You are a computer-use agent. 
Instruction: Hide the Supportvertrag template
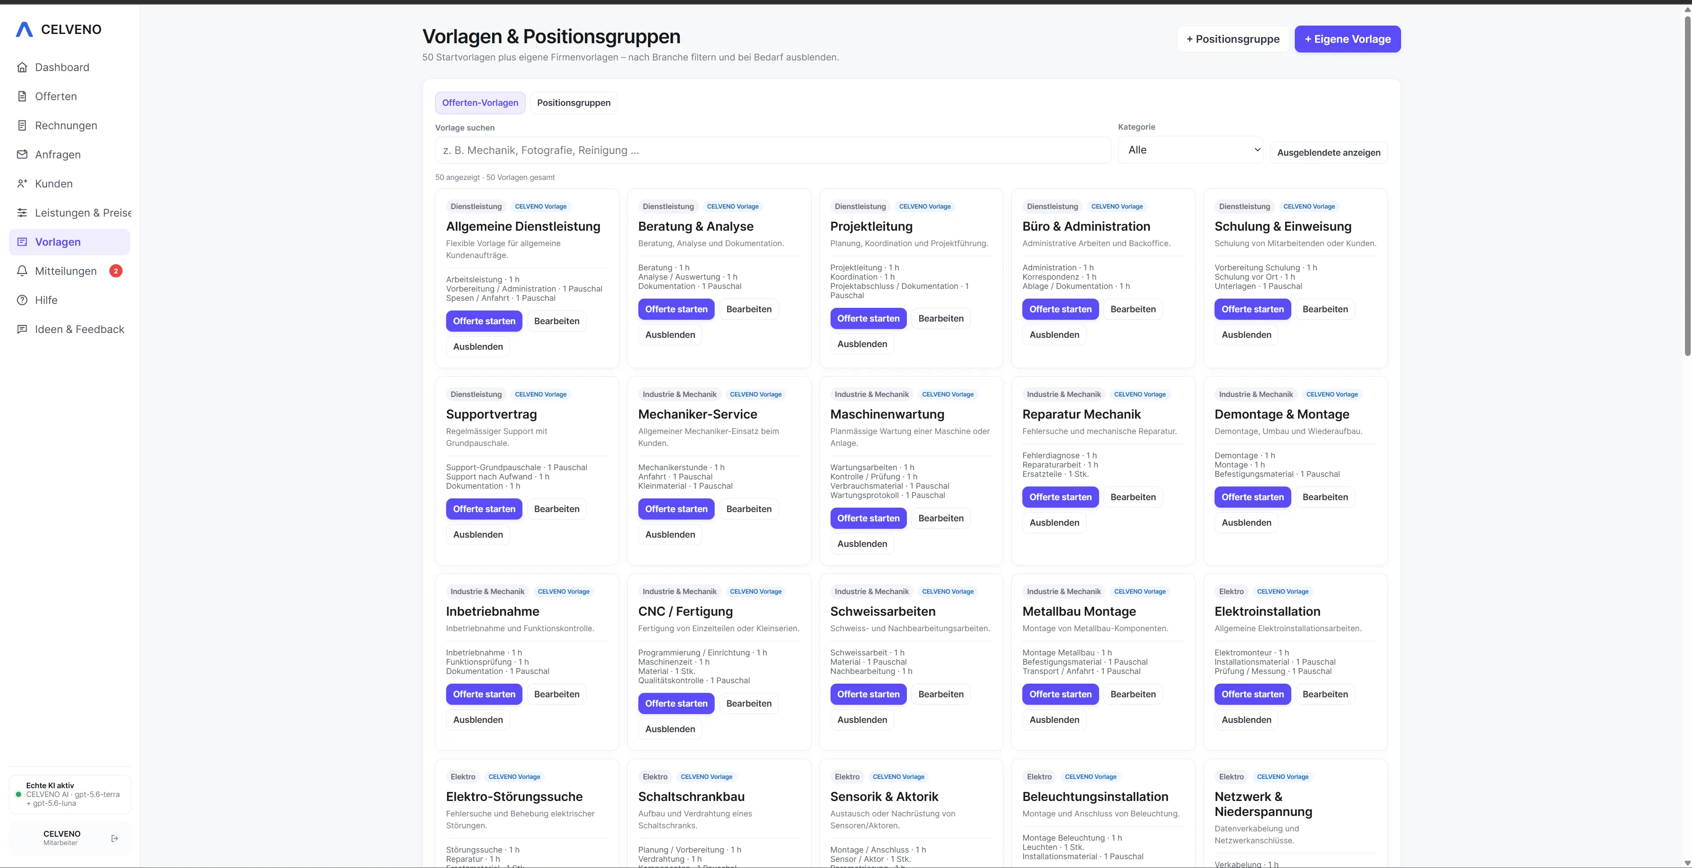pyautogui.click(x=477, y=535)
